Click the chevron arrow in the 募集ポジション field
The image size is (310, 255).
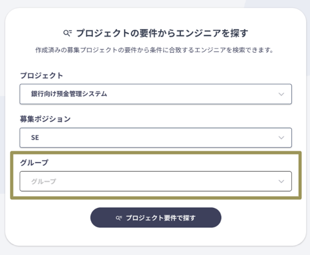coord(281,138)
